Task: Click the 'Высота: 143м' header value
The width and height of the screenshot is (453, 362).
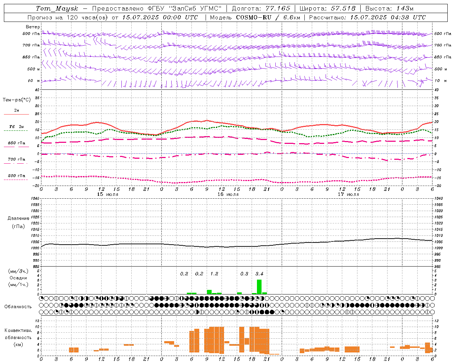Action: (x=389, y=8)
